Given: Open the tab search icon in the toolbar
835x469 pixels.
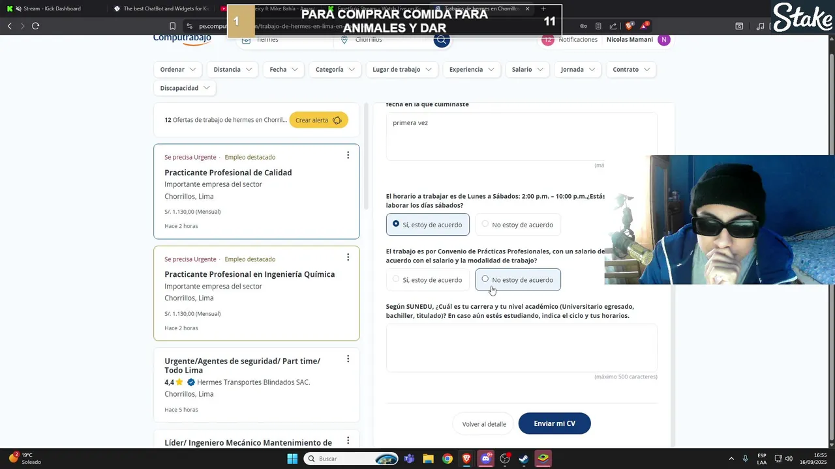Looking at the screenshot, I should pos(739,26).
